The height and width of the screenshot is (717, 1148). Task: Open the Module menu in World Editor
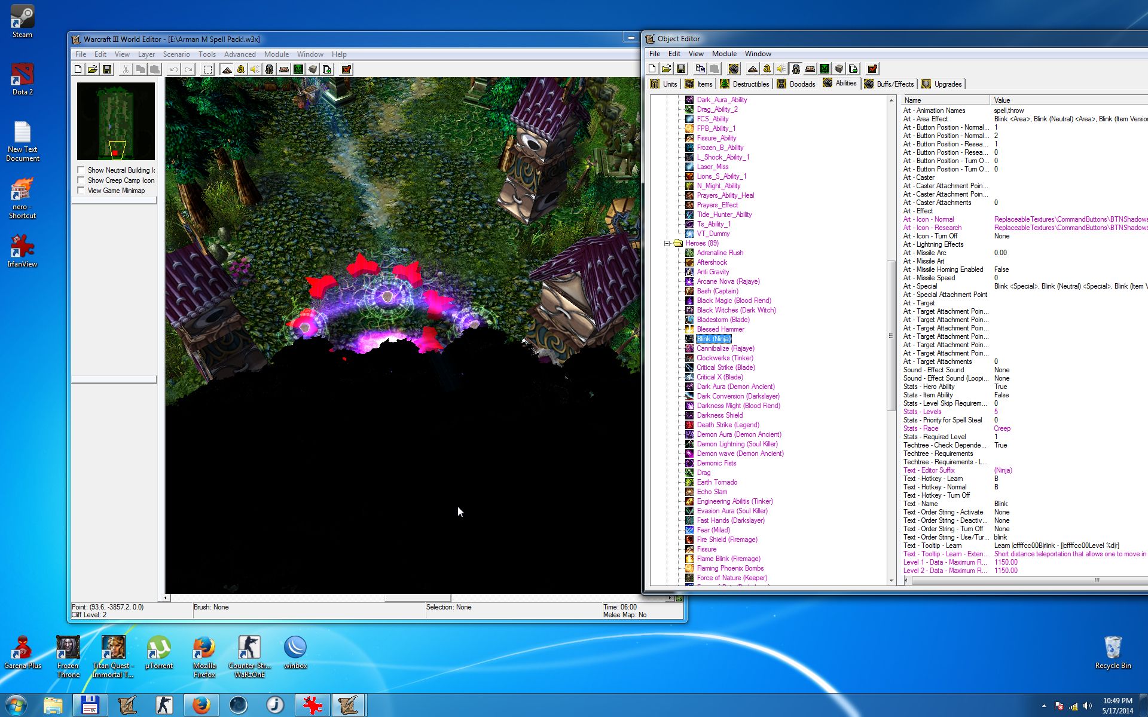(276, 54)
